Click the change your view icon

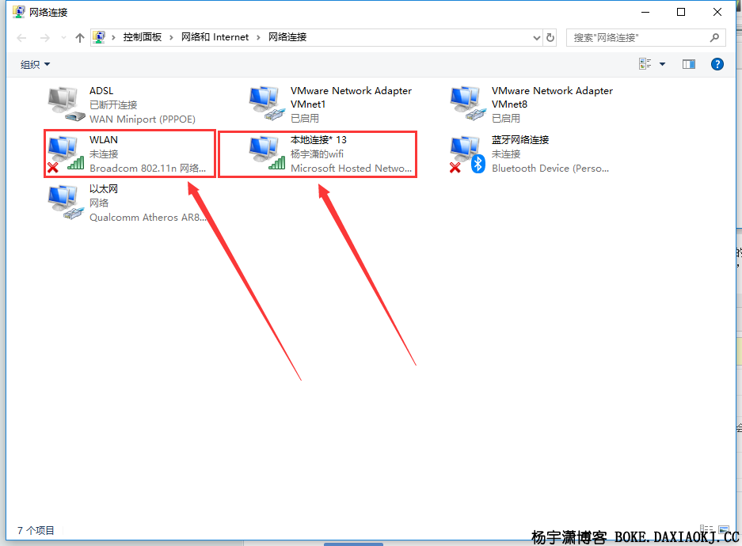(645, 64)
